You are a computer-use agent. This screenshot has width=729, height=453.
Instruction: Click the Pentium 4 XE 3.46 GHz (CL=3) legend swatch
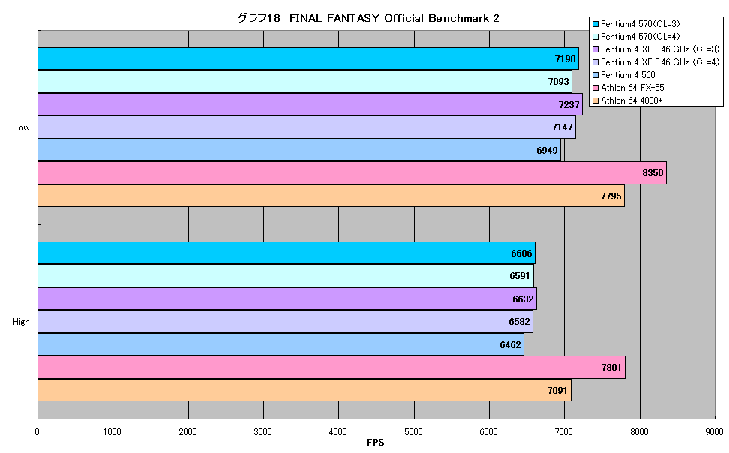pyautogui.click(x=595, y=49)
